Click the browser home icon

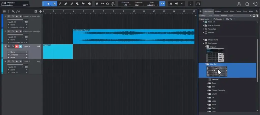pyautogui.click(x=200, y=11)
